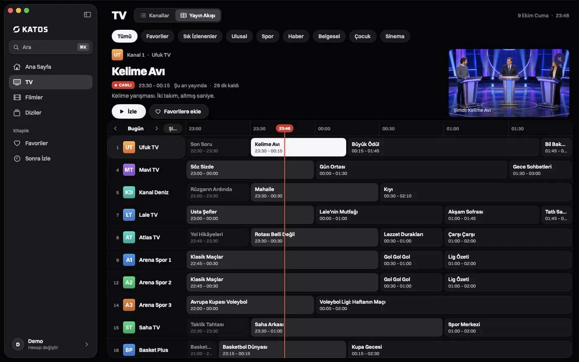Unmute the live preview video

pos(560,59)
